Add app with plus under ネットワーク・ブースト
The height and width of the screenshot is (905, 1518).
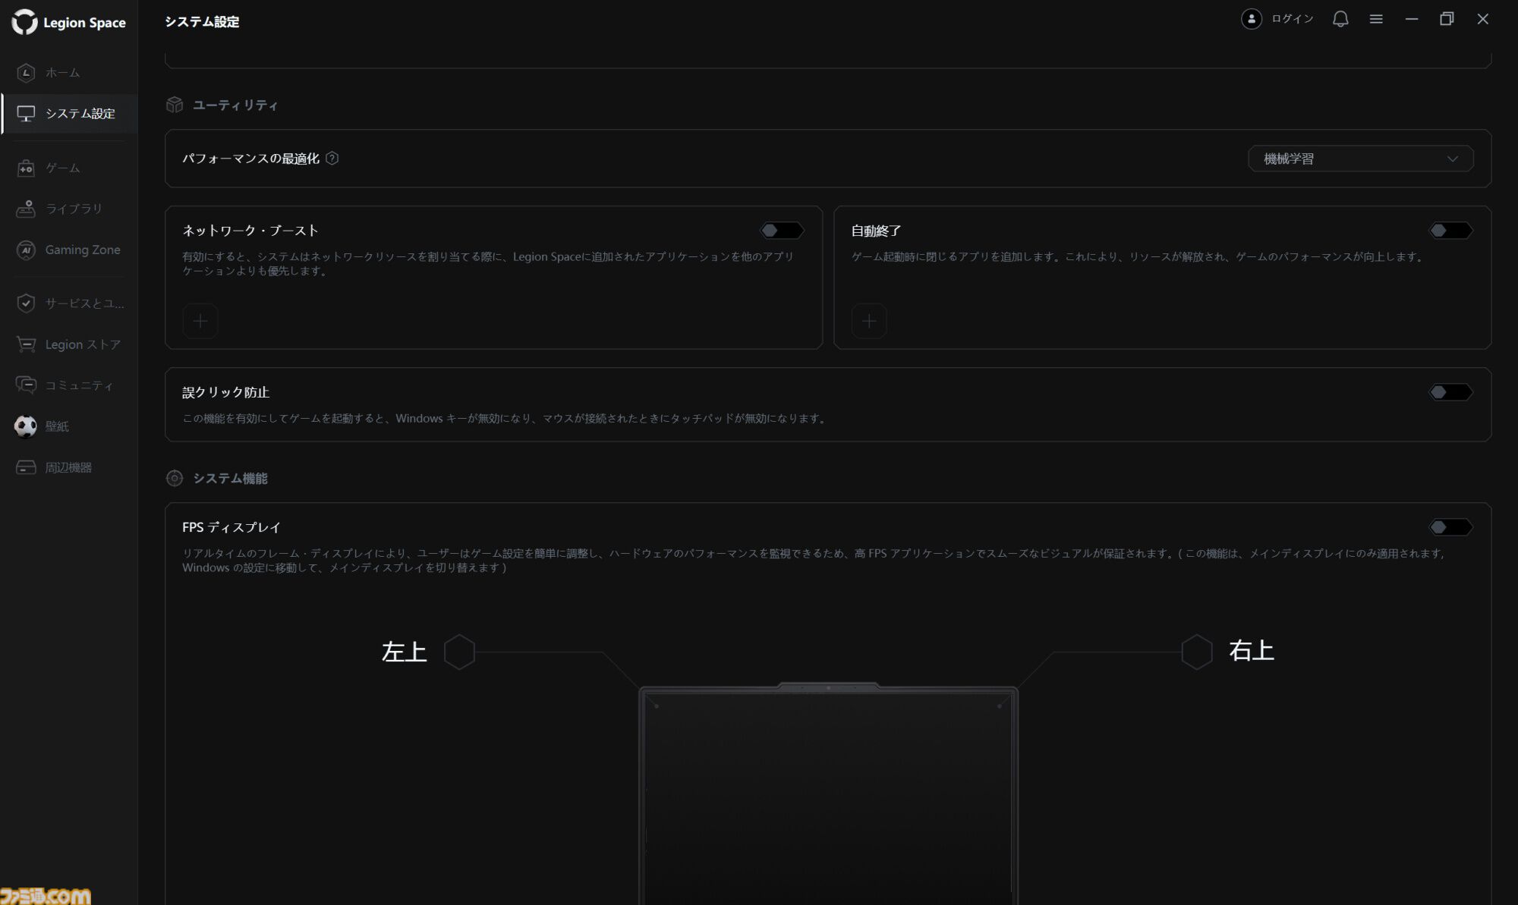pos(200,321)
